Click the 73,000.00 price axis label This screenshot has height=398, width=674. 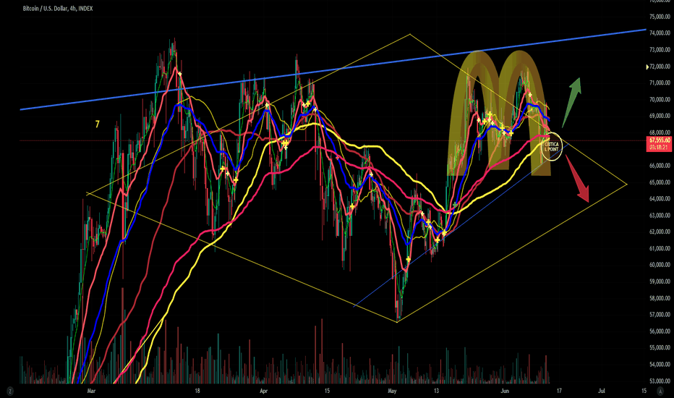coord(660,50)
